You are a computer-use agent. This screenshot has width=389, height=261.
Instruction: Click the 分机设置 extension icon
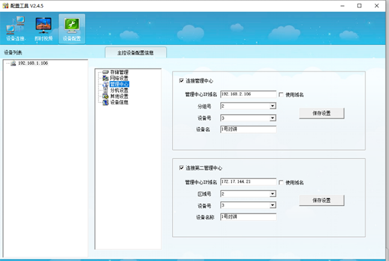click(106, 90)
